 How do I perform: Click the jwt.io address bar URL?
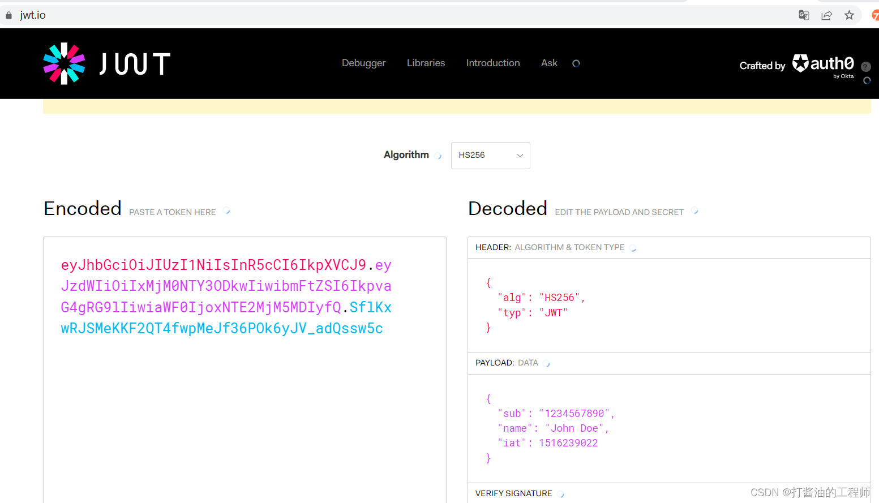pyautogui.click(x=33, y=15)
